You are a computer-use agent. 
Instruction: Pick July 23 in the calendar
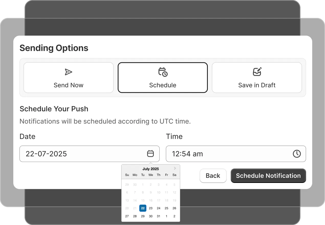(x=151, y=208)
